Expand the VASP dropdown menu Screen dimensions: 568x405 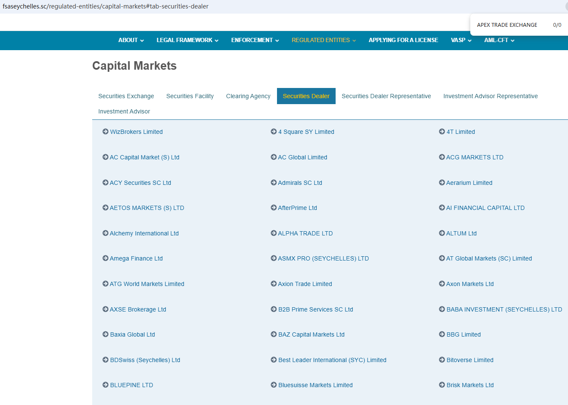tap(461, 40)
